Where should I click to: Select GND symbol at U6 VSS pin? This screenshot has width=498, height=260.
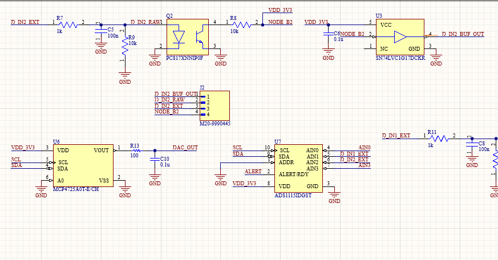125,192
